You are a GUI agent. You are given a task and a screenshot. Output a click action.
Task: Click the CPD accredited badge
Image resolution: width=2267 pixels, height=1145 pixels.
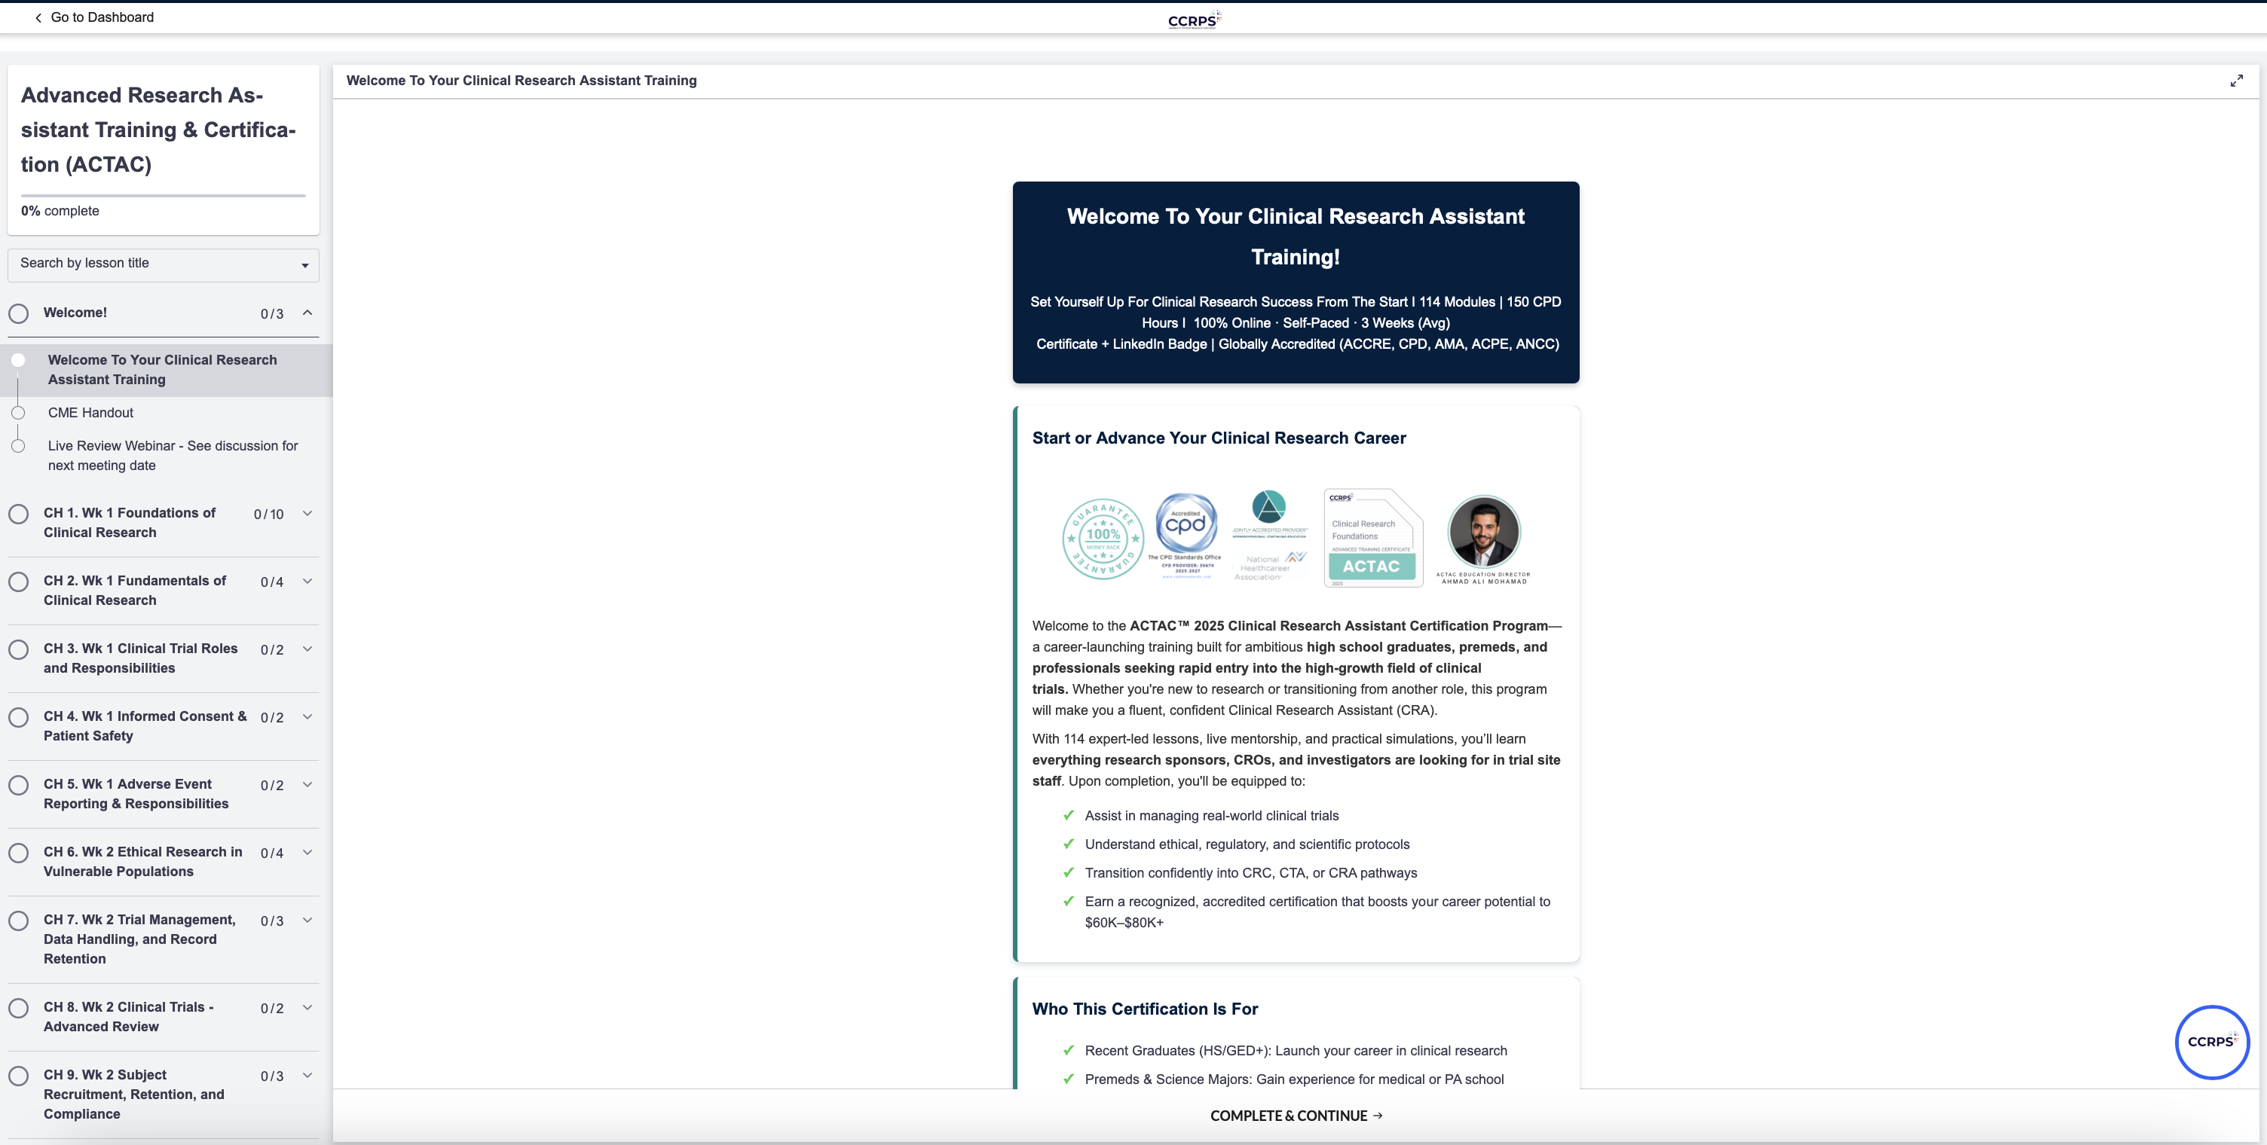click(1185, 535)
